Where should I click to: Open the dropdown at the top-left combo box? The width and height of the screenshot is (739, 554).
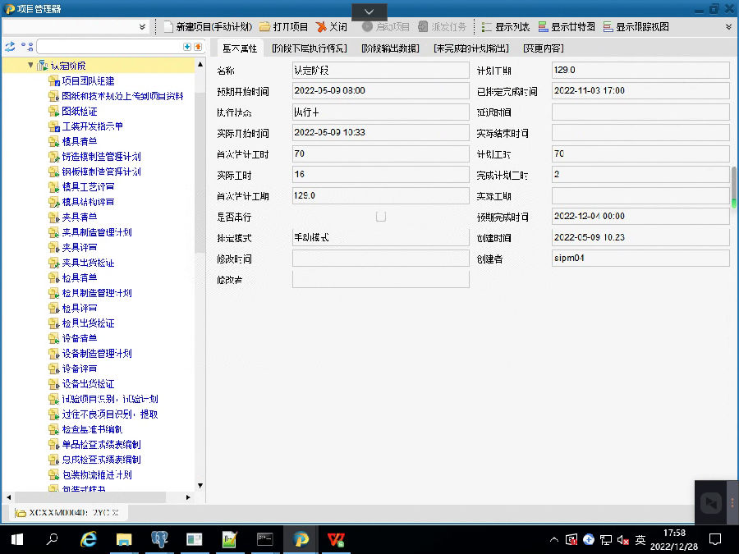142,26
